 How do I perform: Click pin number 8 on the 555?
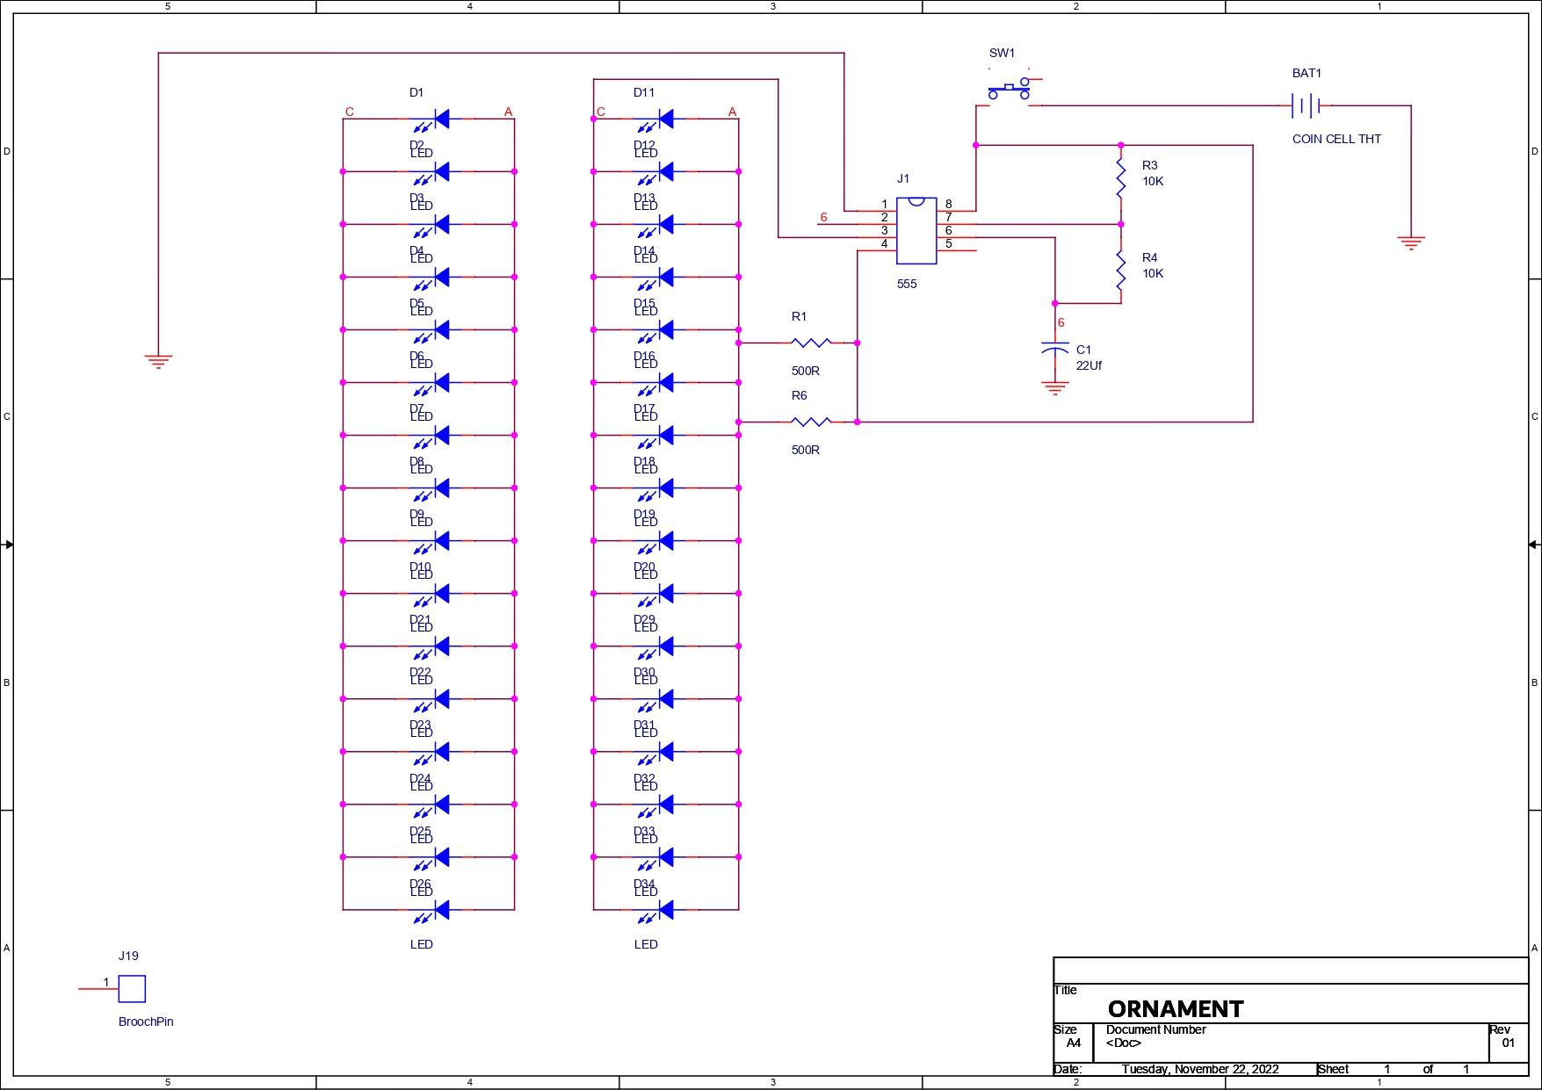click(948, 204)
